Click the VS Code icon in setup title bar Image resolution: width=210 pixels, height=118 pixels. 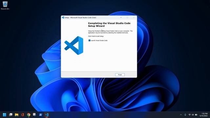[63, 17]
